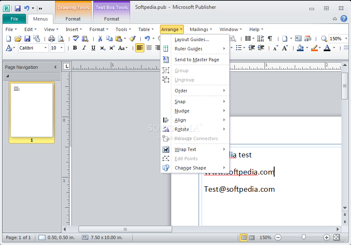This screenshot has width=351, height=245.
Task: Click the Copy icon
Action: click(x=109, y=39)
